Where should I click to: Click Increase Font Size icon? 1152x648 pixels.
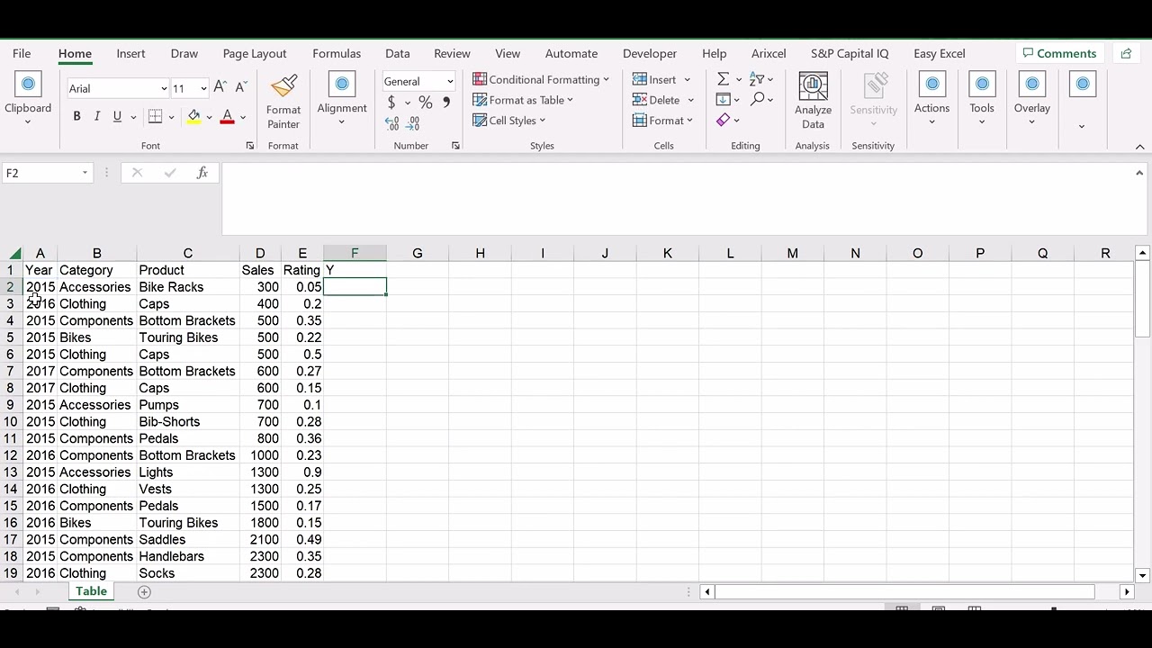click(220, 87)
